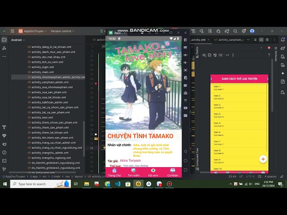
Task: Tap emulator Recents square button
Action: tap(185, 170)
